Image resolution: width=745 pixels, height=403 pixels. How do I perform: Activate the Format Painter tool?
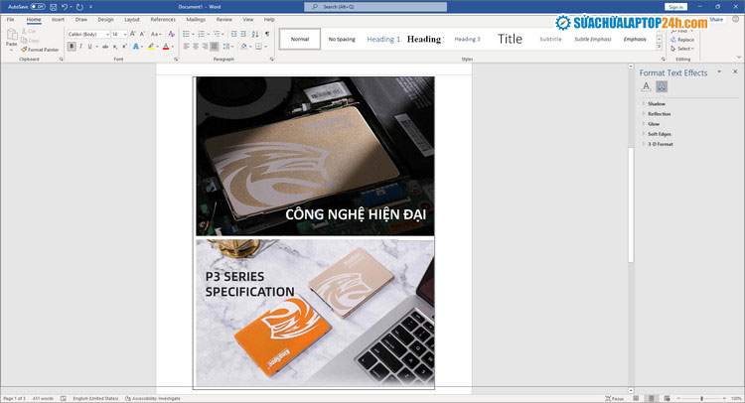(x=40, y=50)
